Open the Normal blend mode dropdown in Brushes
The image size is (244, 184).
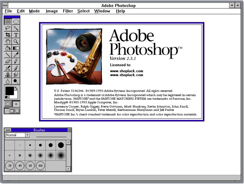(x=27, y=135)
